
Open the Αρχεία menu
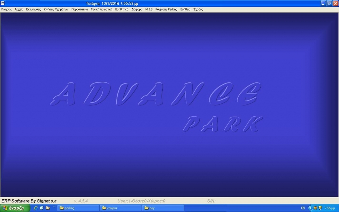[19, 9]
